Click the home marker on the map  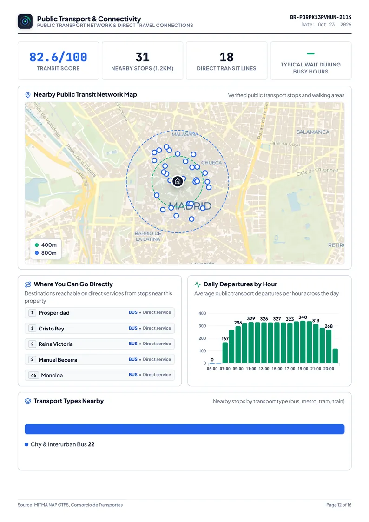coord(178,181)
